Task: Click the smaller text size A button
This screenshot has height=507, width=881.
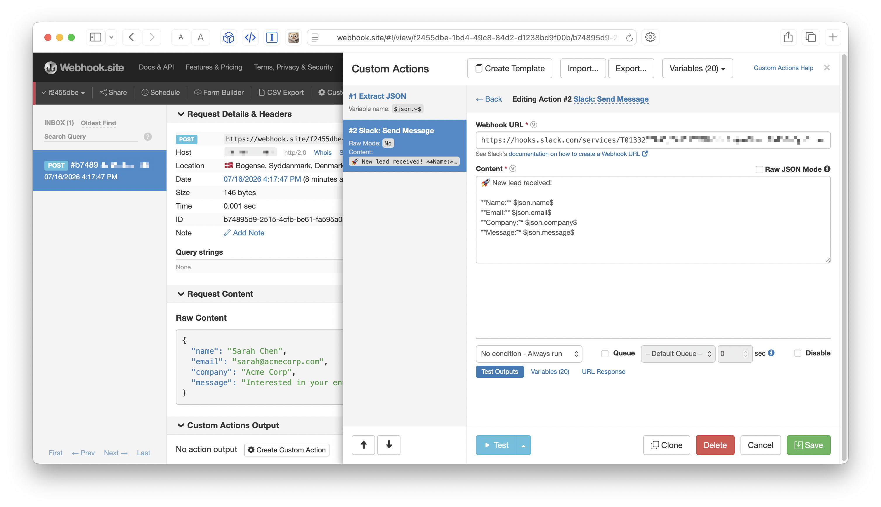Action: 181,37
